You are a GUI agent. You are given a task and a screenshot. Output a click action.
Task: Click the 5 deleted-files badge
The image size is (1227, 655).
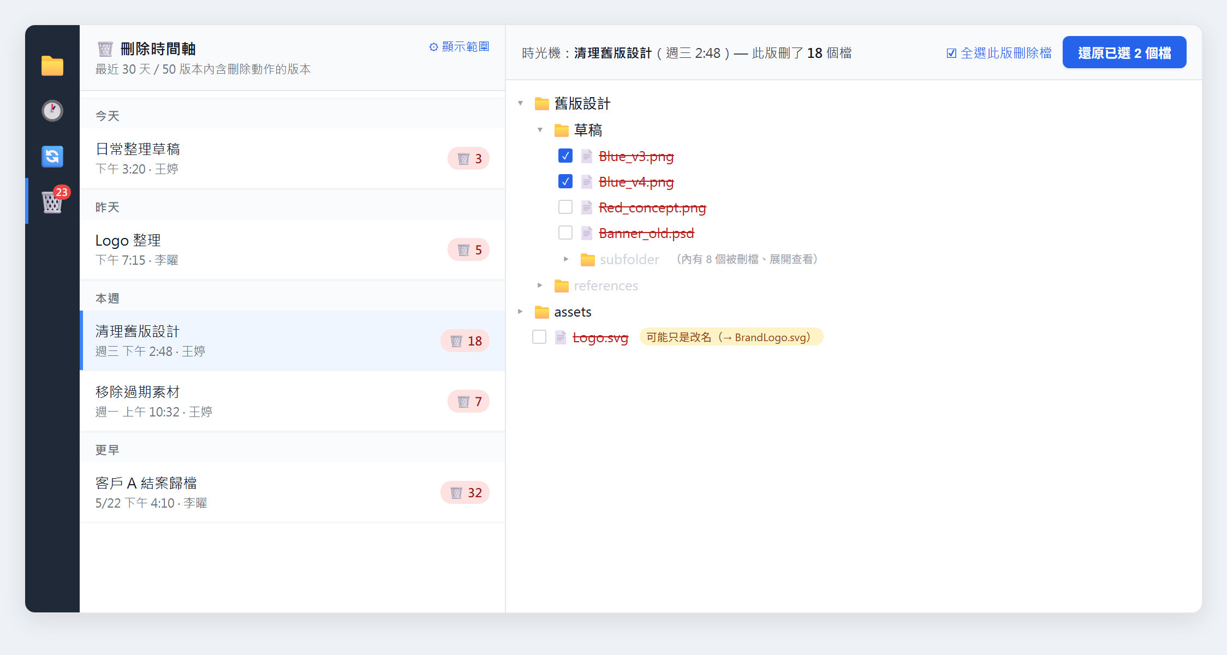(x=469, y=249)
